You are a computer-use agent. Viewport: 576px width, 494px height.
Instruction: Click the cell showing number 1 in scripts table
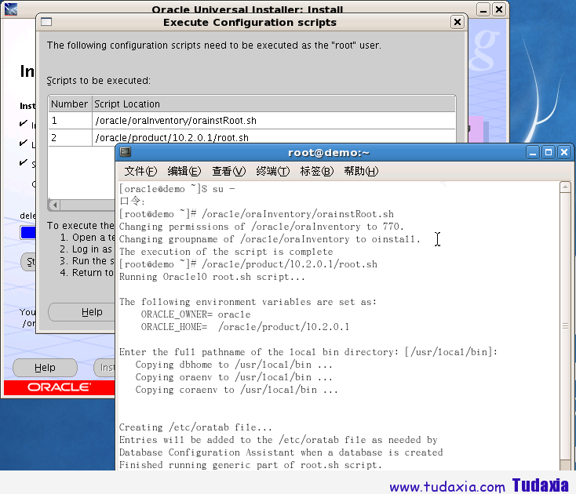click(x=70, y=121)
